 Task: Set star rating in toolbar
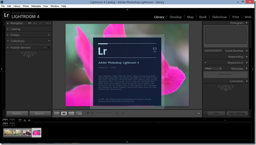(104, 114)
